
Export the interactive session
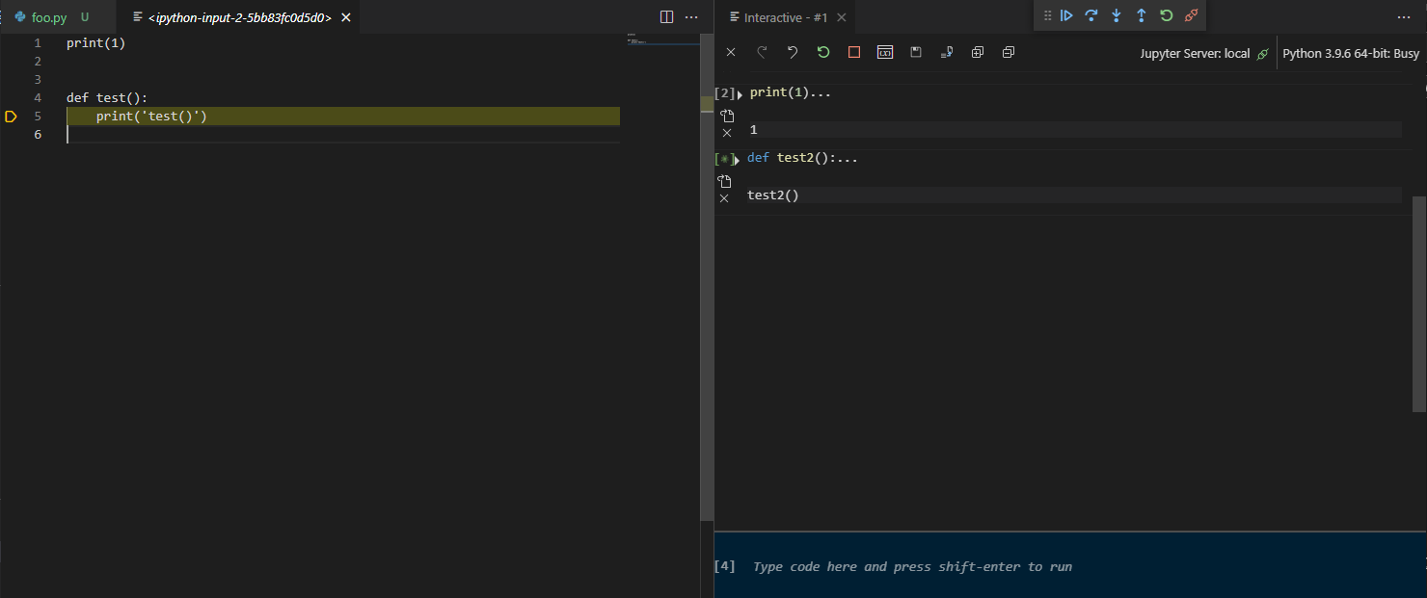[x=947, y=52]
